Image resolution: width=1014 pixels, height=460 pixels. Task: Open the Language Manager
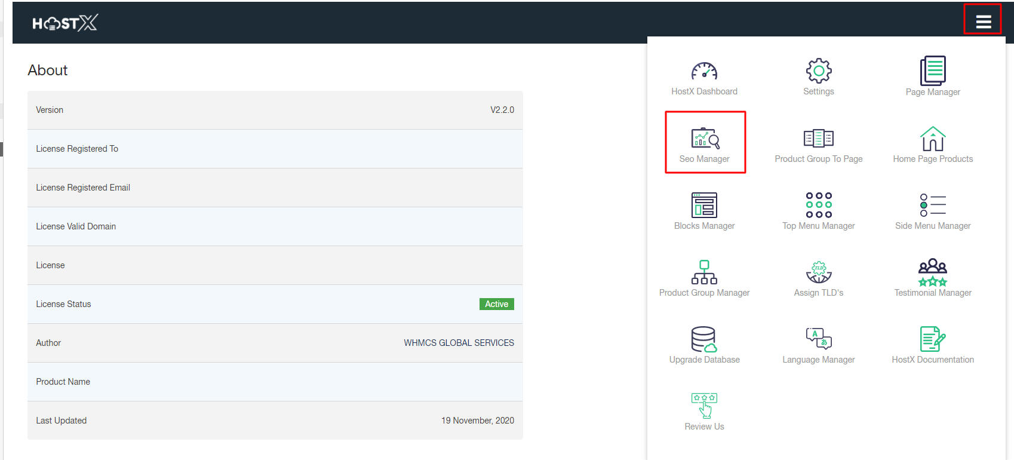pos(818,340)
